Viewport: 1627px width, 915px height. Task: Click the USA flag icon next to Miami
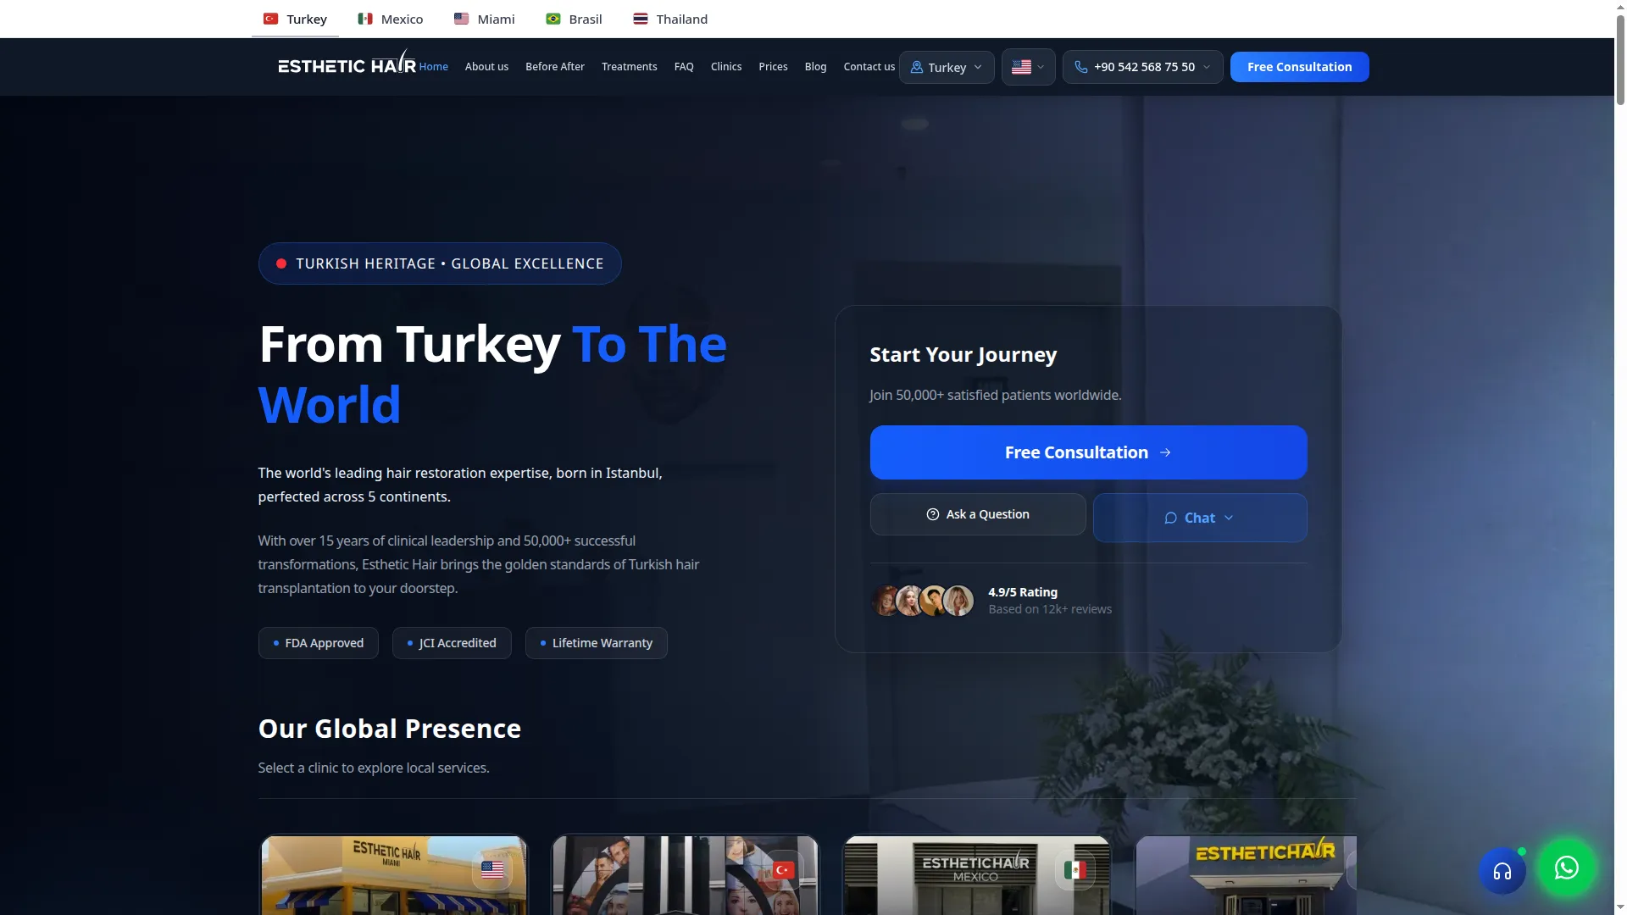(461, 19)
